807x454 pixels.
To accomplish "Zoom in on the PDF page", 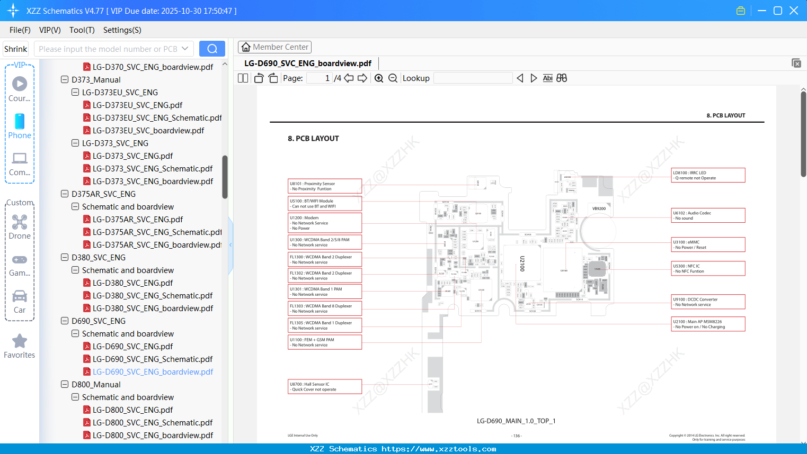I will 379,78.
